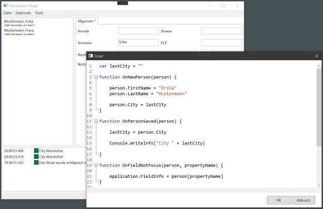Click the Script dialog title bar text
The width and height of the screenshot is (323, 209).
coord(99,56)
